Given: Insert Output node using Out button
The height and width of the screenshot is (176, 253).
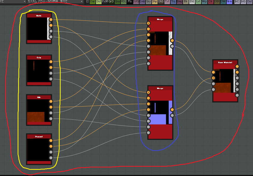Looking at the screenshot, I should tap(249, 2).
